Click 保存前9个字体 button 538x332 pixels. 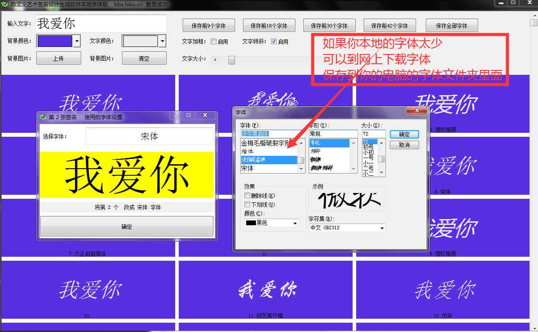208,26
